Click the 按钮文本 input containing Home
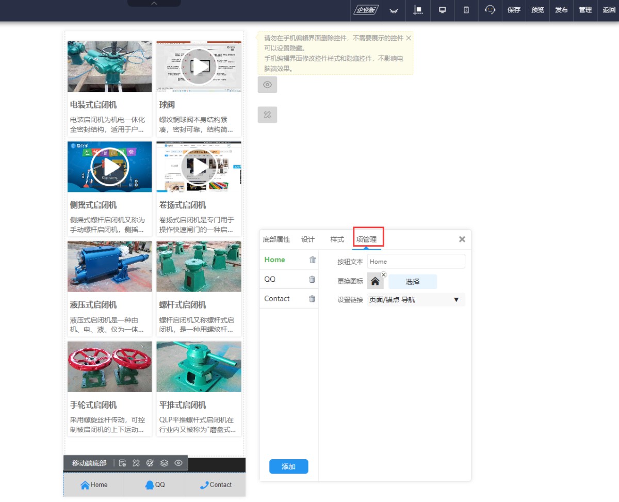The height and width of the screenshot is (502, 619). [416, 262]
